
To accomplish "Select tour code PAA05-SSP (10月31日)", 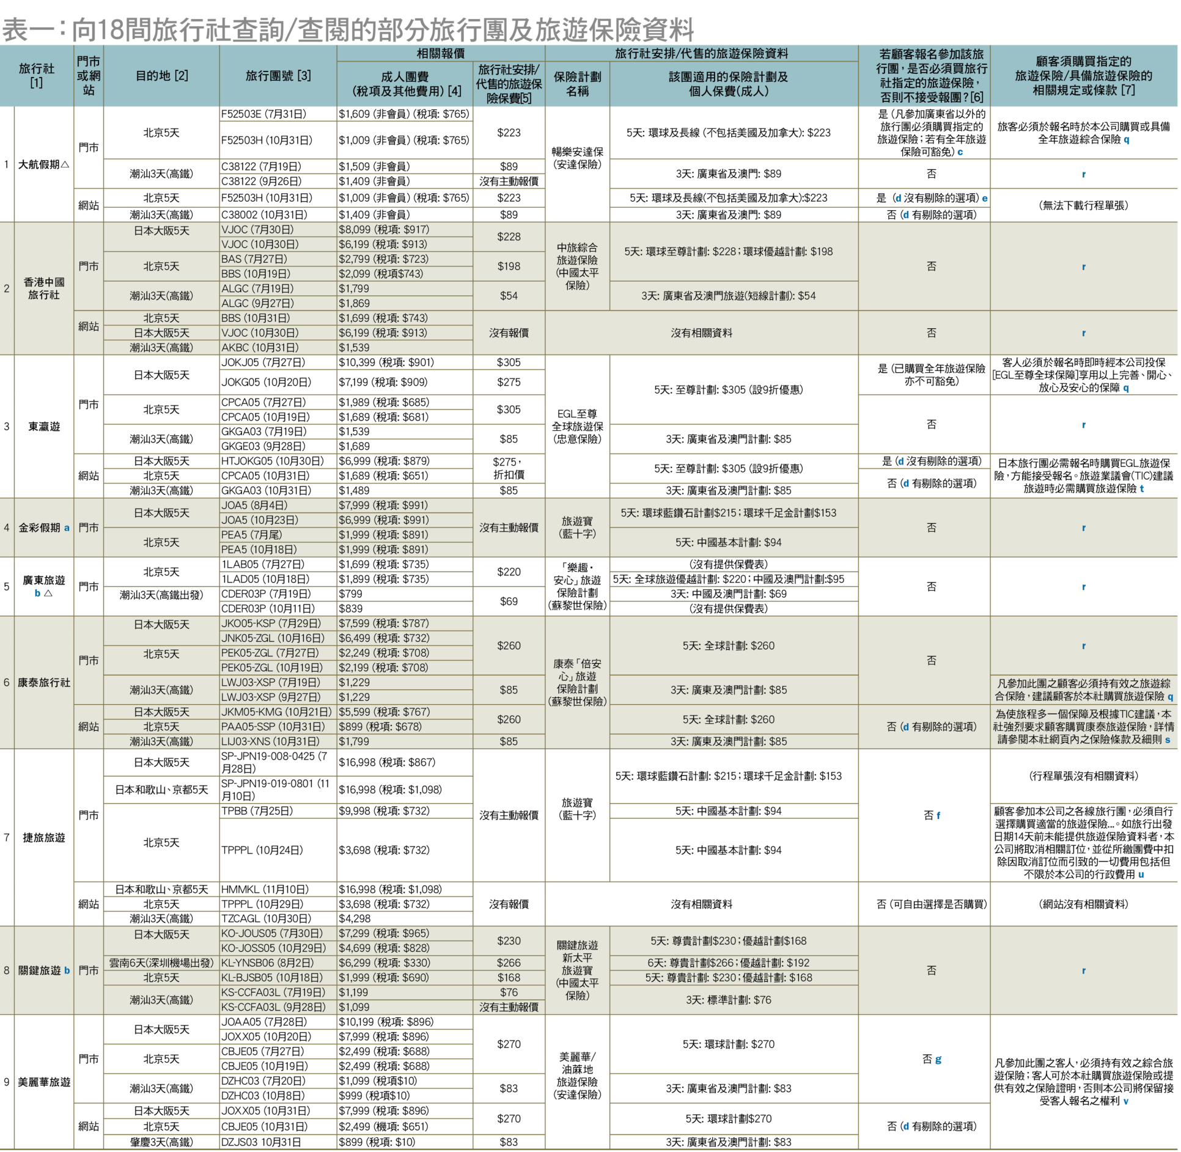I will 274,727.
